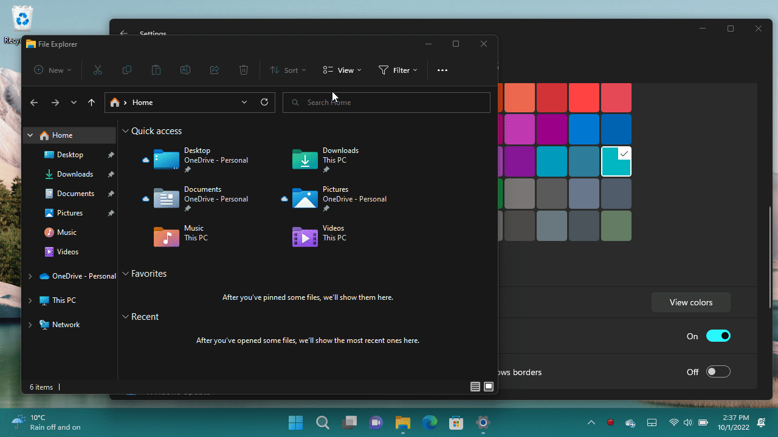The width and height of the screenshot is (778, 437).
Task: Click the Refresh icon beside the address bar
Action: [x=264, y=102]
